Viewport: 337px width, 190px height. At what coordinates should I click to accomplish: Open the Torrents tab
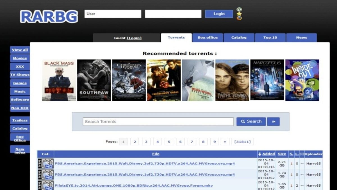tap(176, 38)
